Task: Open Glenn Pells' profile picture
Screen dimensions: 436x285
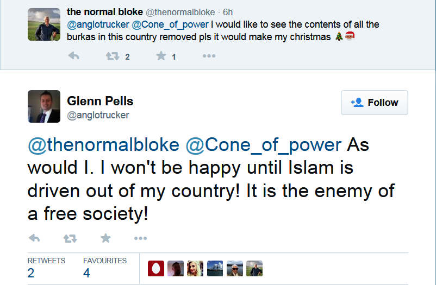Action: coord(44,106)
